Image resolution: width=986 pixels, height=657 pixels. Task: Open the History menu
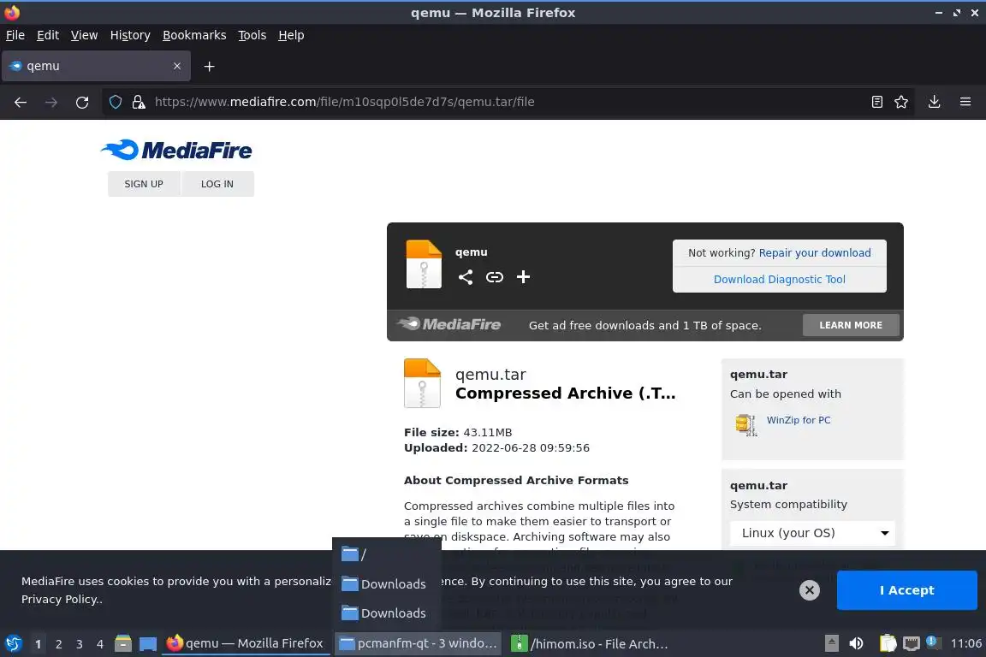point(130,35)
